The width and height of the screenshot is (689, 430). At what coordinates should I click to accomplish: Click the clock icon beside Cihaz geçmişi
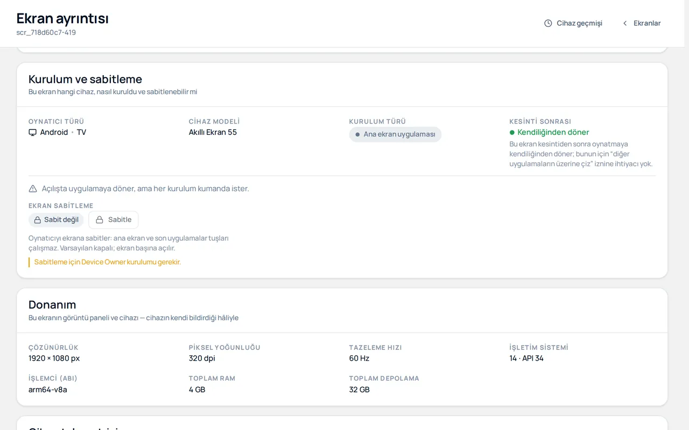pos(548,23)
